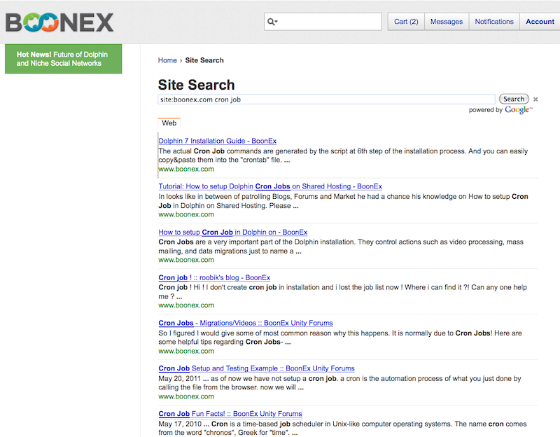This screenshot has width=560, height=437.
Task: Go to Home via breadcrumb
Action: click(x=167, y=60)
